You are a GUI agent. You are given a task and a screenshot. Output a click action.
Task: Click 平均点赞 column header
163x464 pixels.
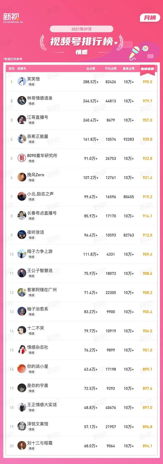(111, 69)
